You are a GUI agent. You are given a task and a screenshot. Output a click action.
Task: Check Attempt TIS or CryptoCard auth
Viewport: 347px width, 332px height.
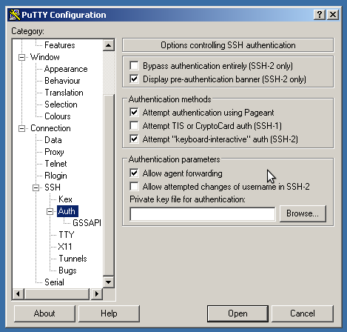point(134,126)
